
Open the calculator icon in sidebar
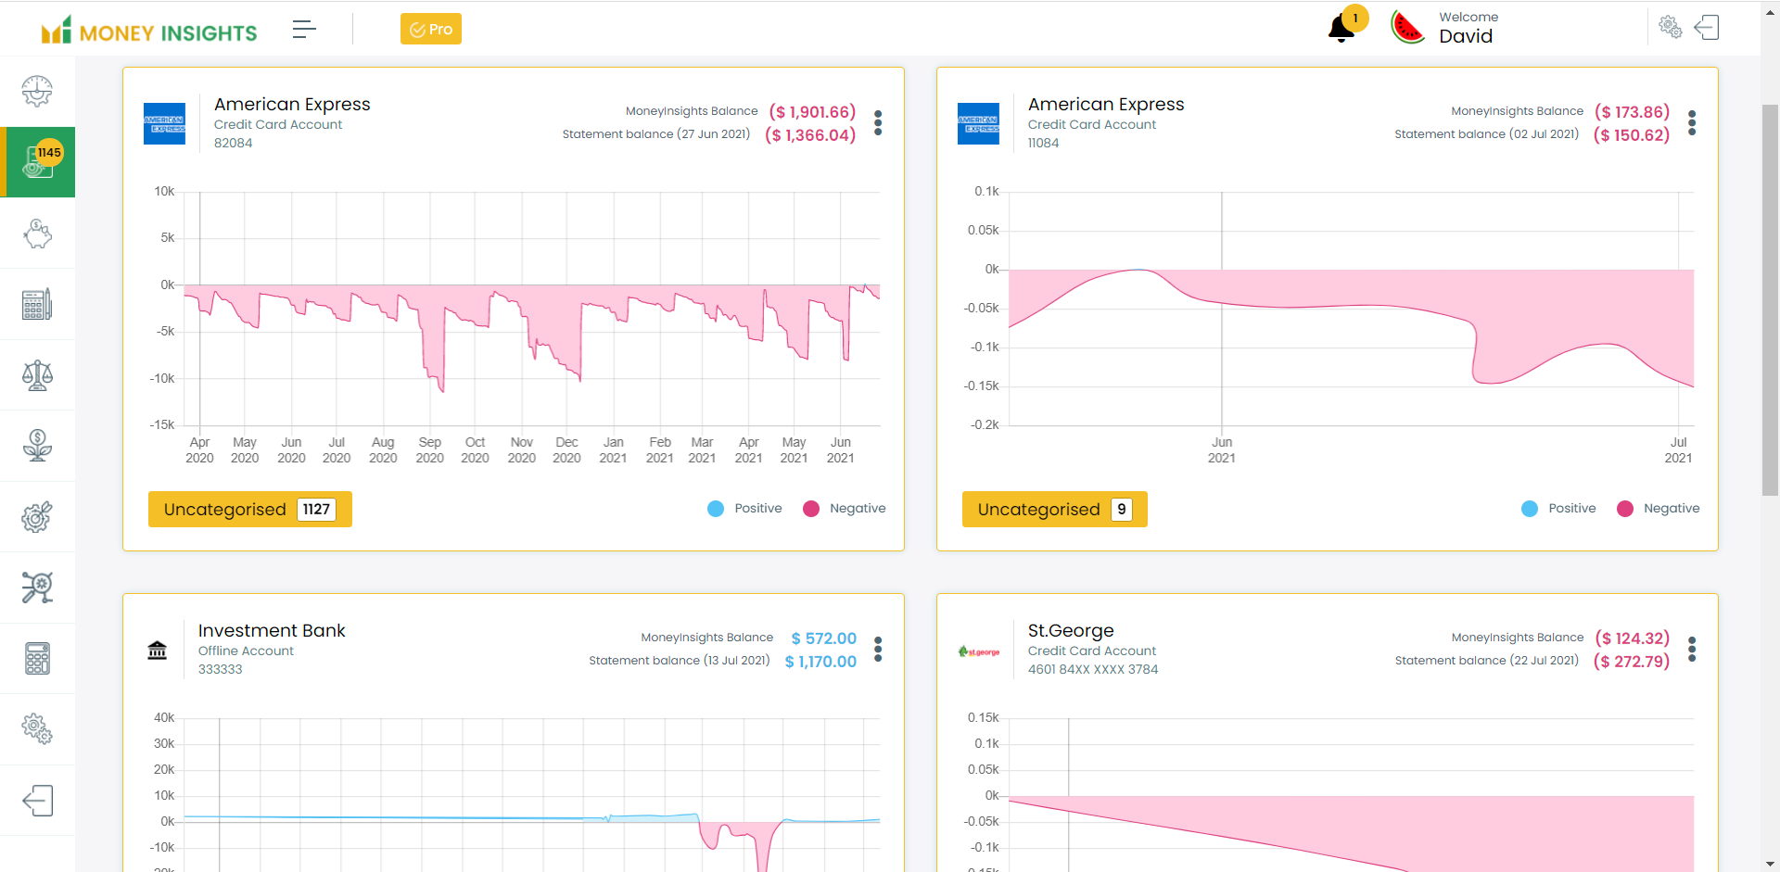37,659
